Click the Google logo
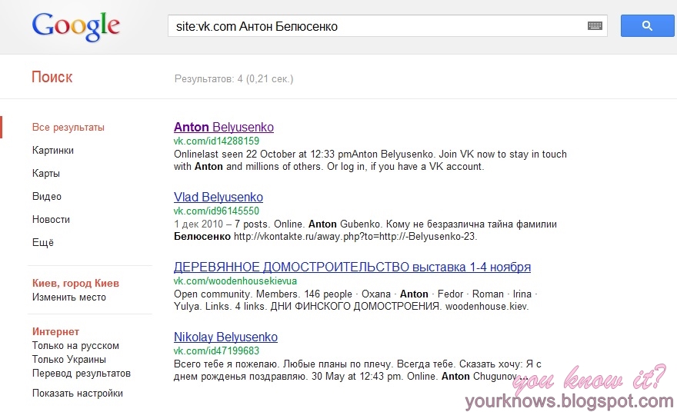Viewport: 677px width, 412px height. (x=76, y=27)
